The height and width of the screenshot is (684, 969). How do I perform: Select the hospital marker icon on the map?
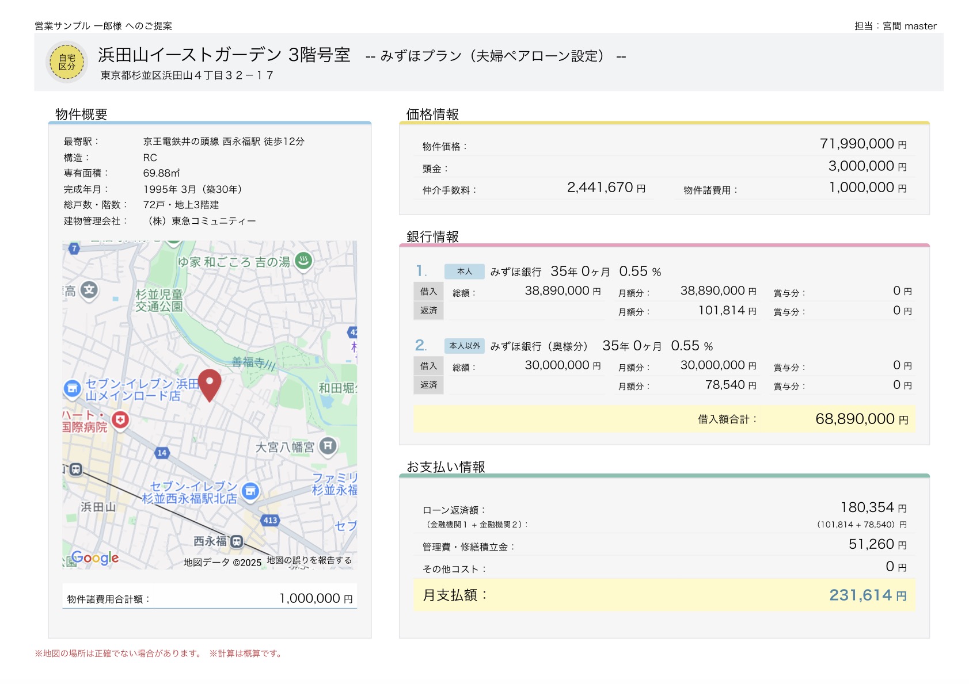120,420
